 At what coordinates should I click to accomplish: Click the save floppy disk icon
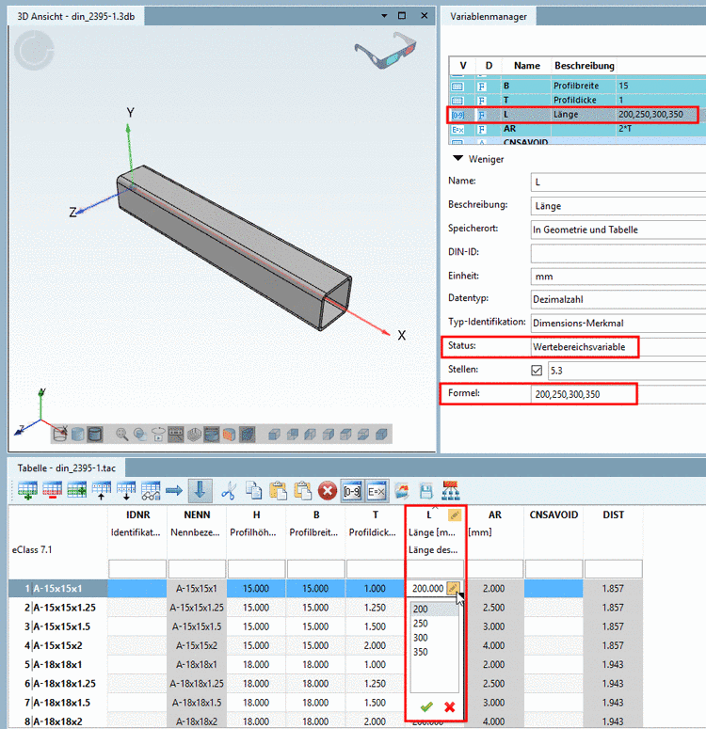425,491
